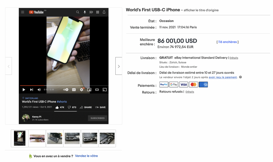273x162 pixels.
Task: Click the 'World's First USB-C iPhone' title
Action: (153, 10)
